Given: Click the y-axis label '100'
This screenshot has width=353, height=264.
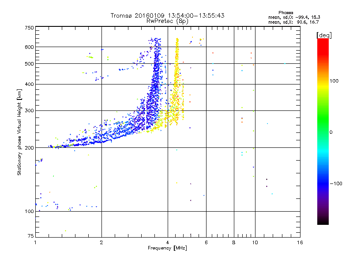Looking at the screenshot, I should [29, 212].
